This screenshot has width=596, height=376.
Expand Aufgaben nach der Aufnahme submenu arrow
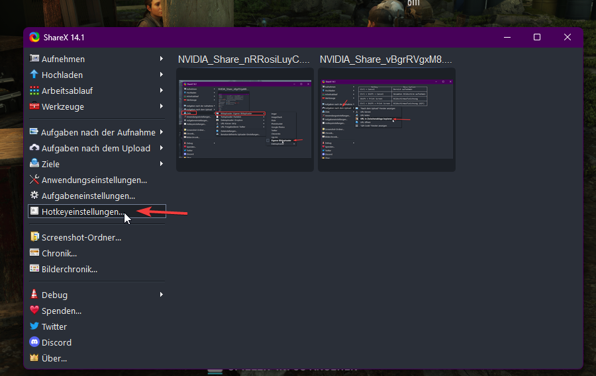click(161, 132)
